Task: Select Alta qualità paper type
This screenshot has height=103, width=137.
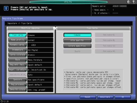Action: pos(77,40)
